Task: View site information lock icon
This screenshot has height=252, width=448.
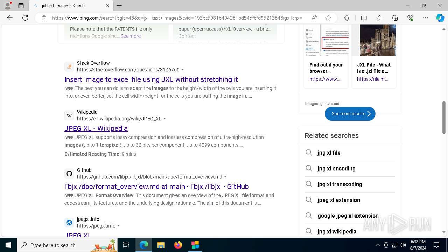Action: coord(44,18)
